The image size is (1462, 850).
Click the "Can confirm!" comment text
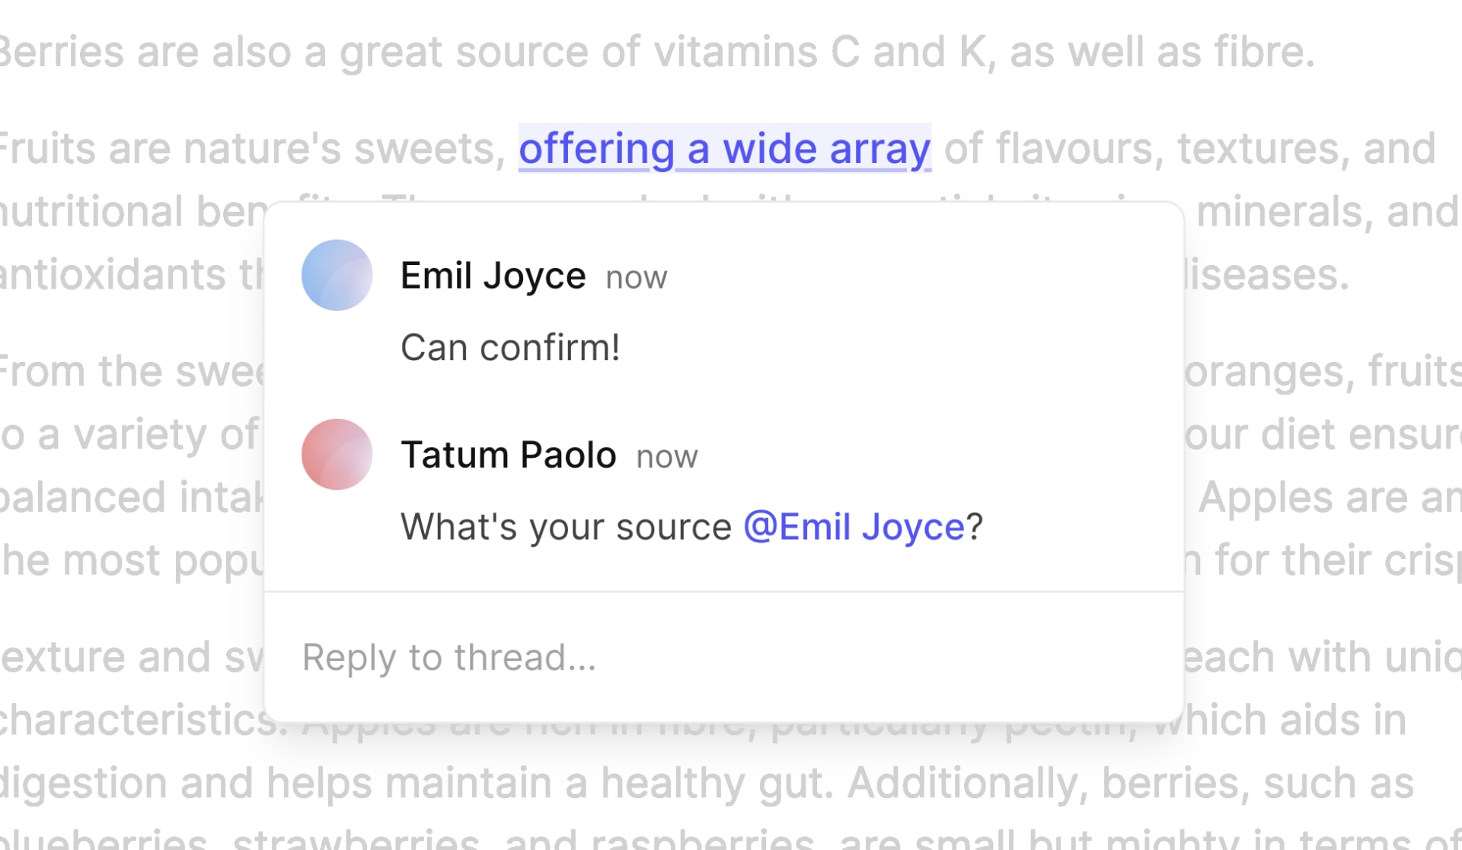point(509,348)
